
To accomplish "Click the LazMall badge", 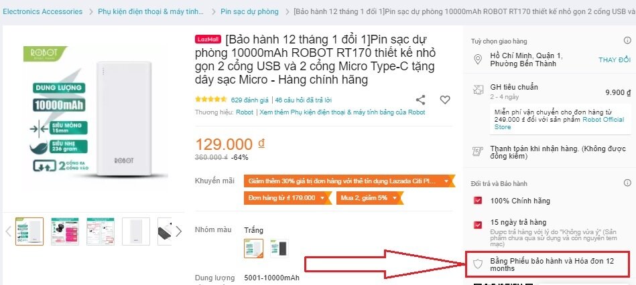I will pos(208,39).
